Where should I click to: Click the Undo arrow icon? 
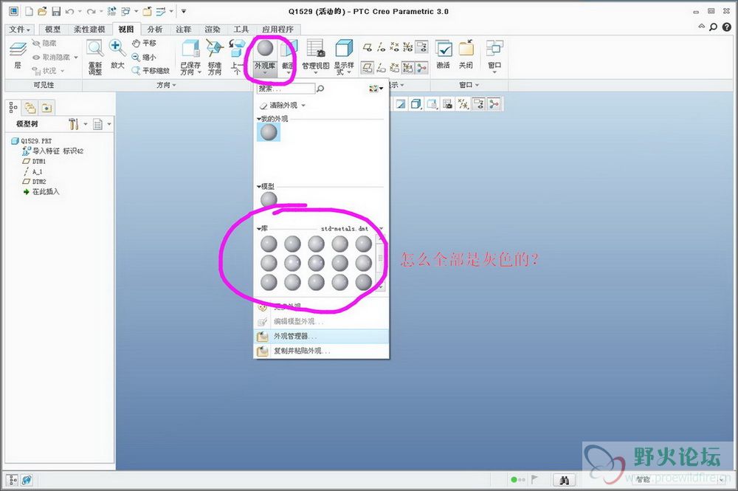click(x=69, y=11)
